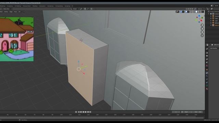Open the pivot point dropdown
The image size is (219, 123).
click(81, 9)
